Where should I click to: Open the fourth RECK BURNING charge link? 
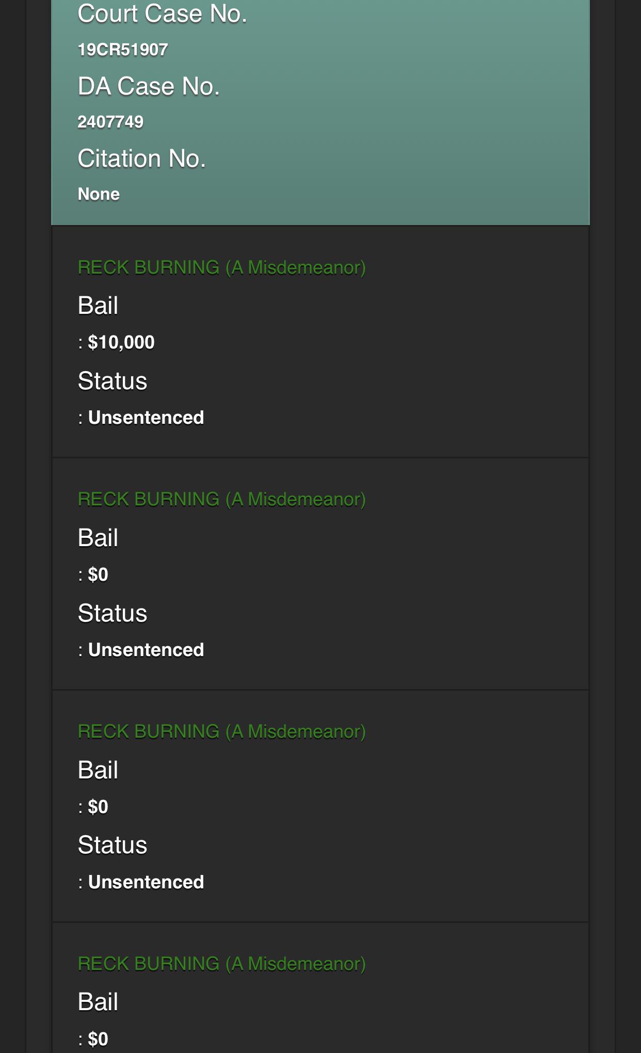pos(221,964)
